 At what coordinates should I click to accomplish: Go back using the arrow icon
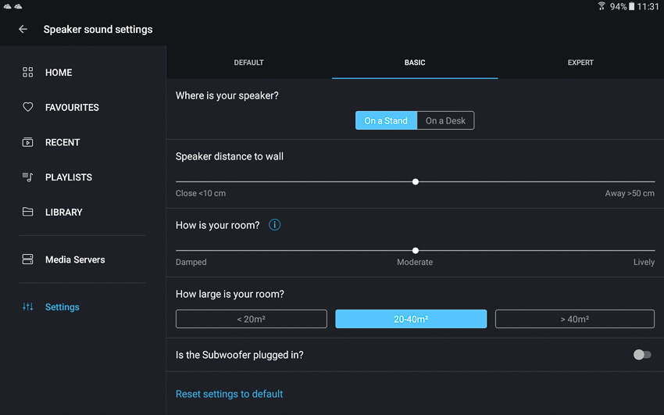pyautogui.click(x=23, y=29)
